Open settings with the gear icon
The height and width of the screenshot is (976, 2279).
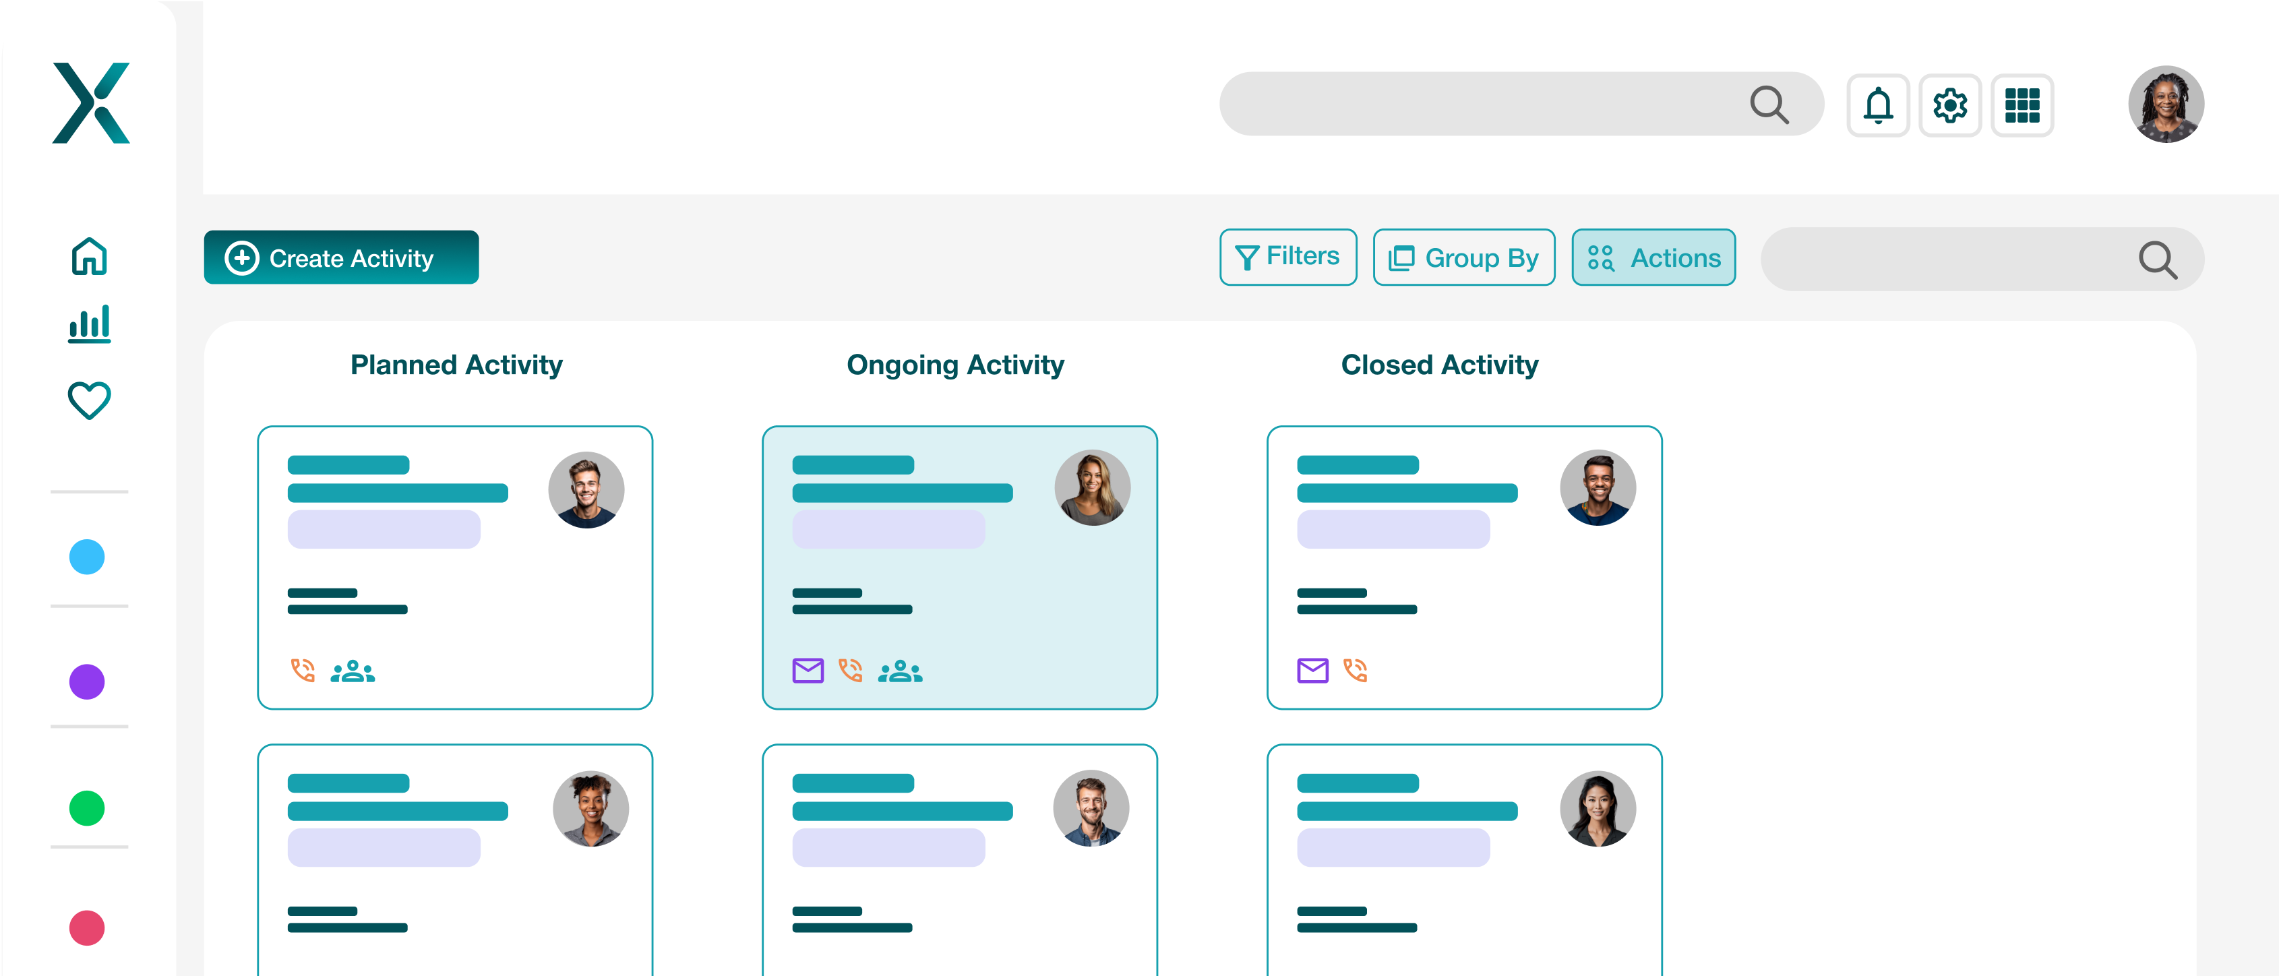[1950, 105]
